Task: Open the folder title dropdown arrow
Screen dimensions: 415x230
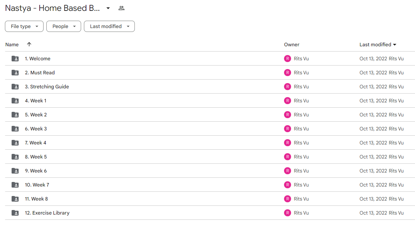Action: coord(108,8)
